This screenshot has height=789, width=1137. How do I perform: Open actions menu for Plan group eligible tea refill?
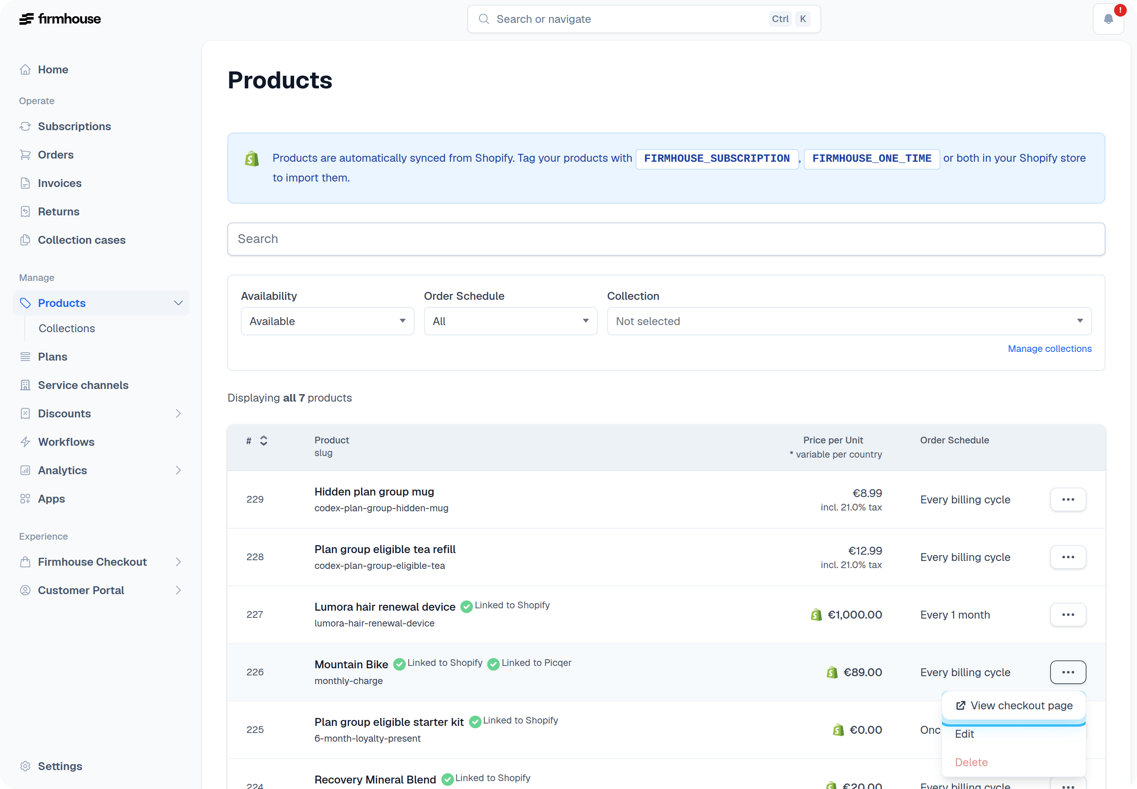[x=1068, y=557]
